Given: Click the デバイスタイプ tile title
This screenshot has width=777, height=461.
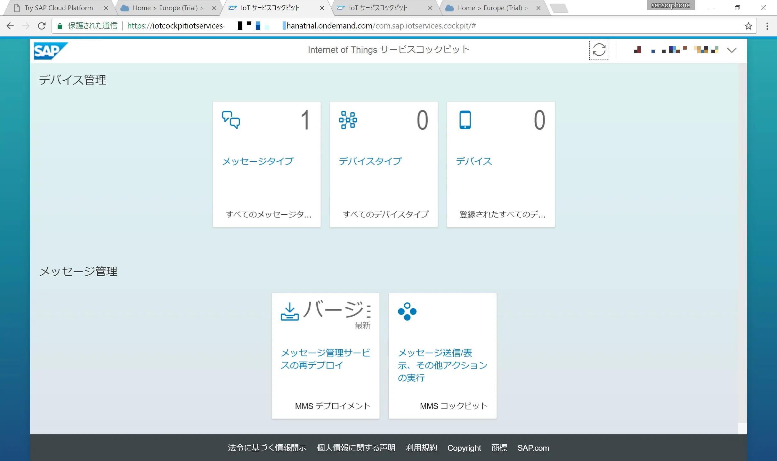Looking at the screenshot, I should pos(370,161).
